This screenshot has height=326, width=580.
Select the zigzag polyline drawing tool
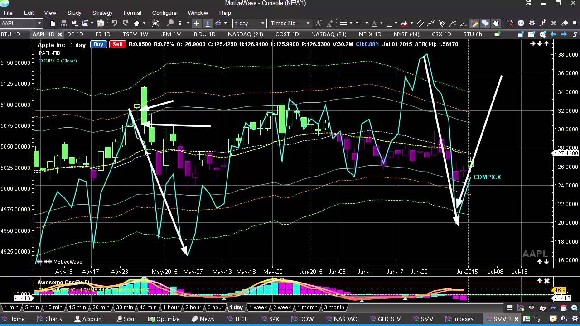click(431, 23)
